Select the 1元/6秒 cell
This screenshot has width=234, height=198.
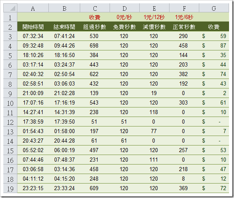pyautogui.click(x=184, y=17)
